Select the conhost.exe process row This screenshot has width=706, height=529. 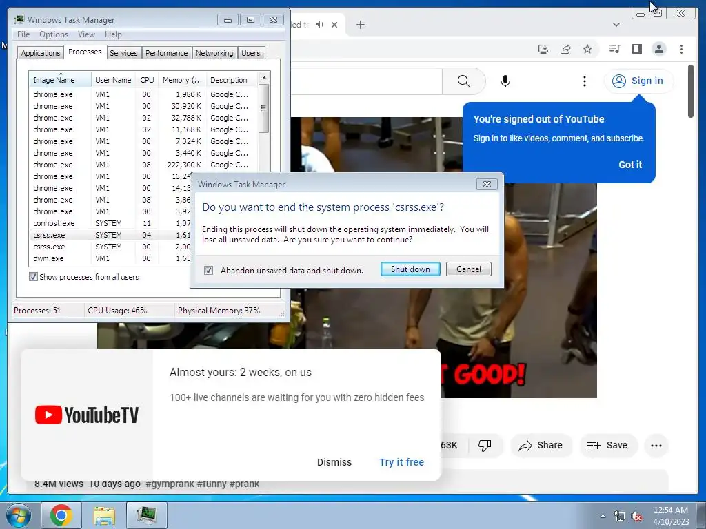coord(110,223)
